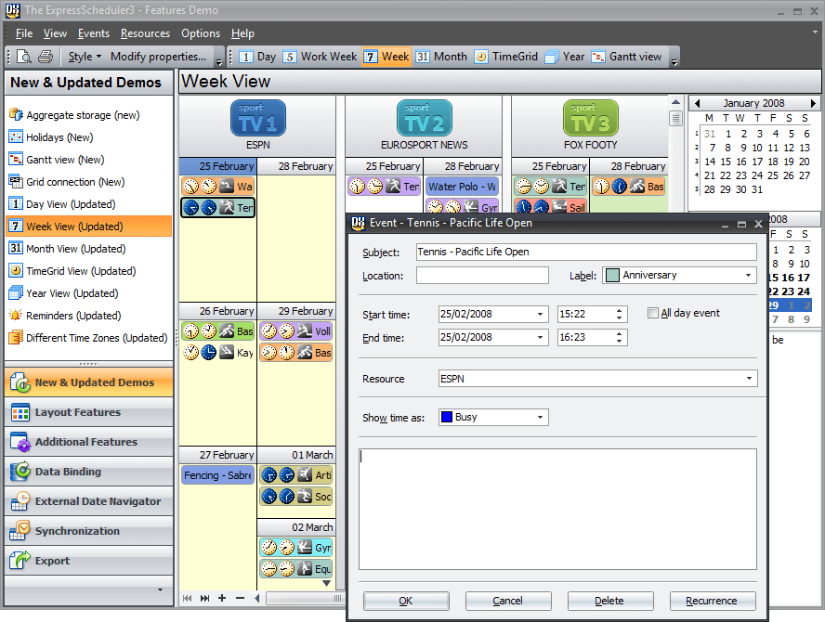Switch to Day view
This screenshot has width=825, height=622.
[257, 57]
